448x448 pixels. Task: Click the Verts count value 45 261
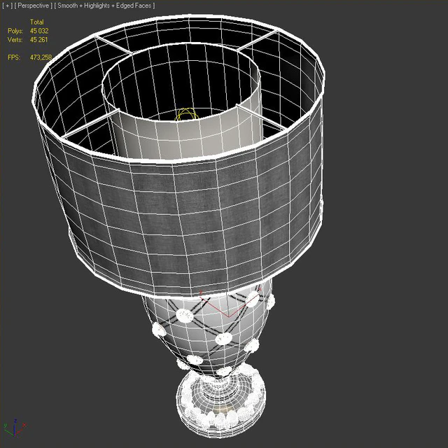[x=38, y=40]
